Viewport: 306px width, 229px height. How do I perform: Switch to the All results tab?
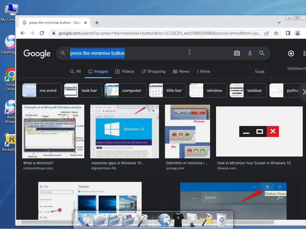(75, 72)
